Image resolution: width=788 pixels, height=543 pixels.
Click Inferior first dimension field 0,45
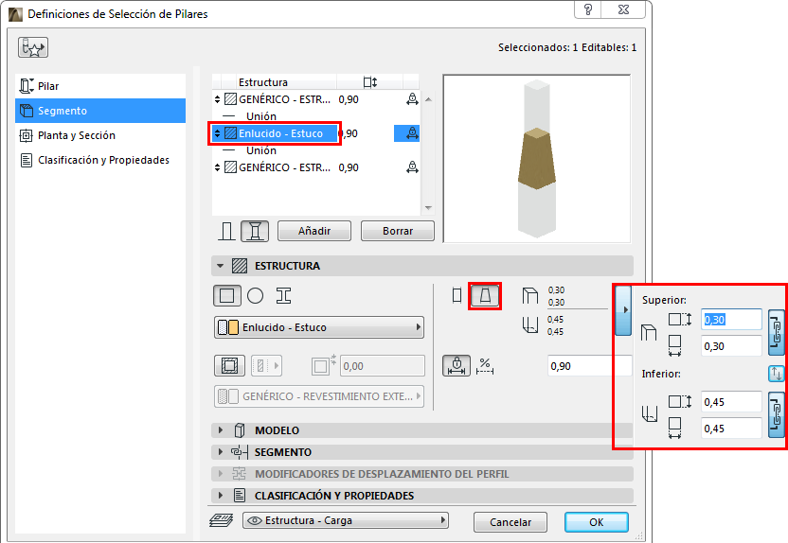[x=732, y=402]
